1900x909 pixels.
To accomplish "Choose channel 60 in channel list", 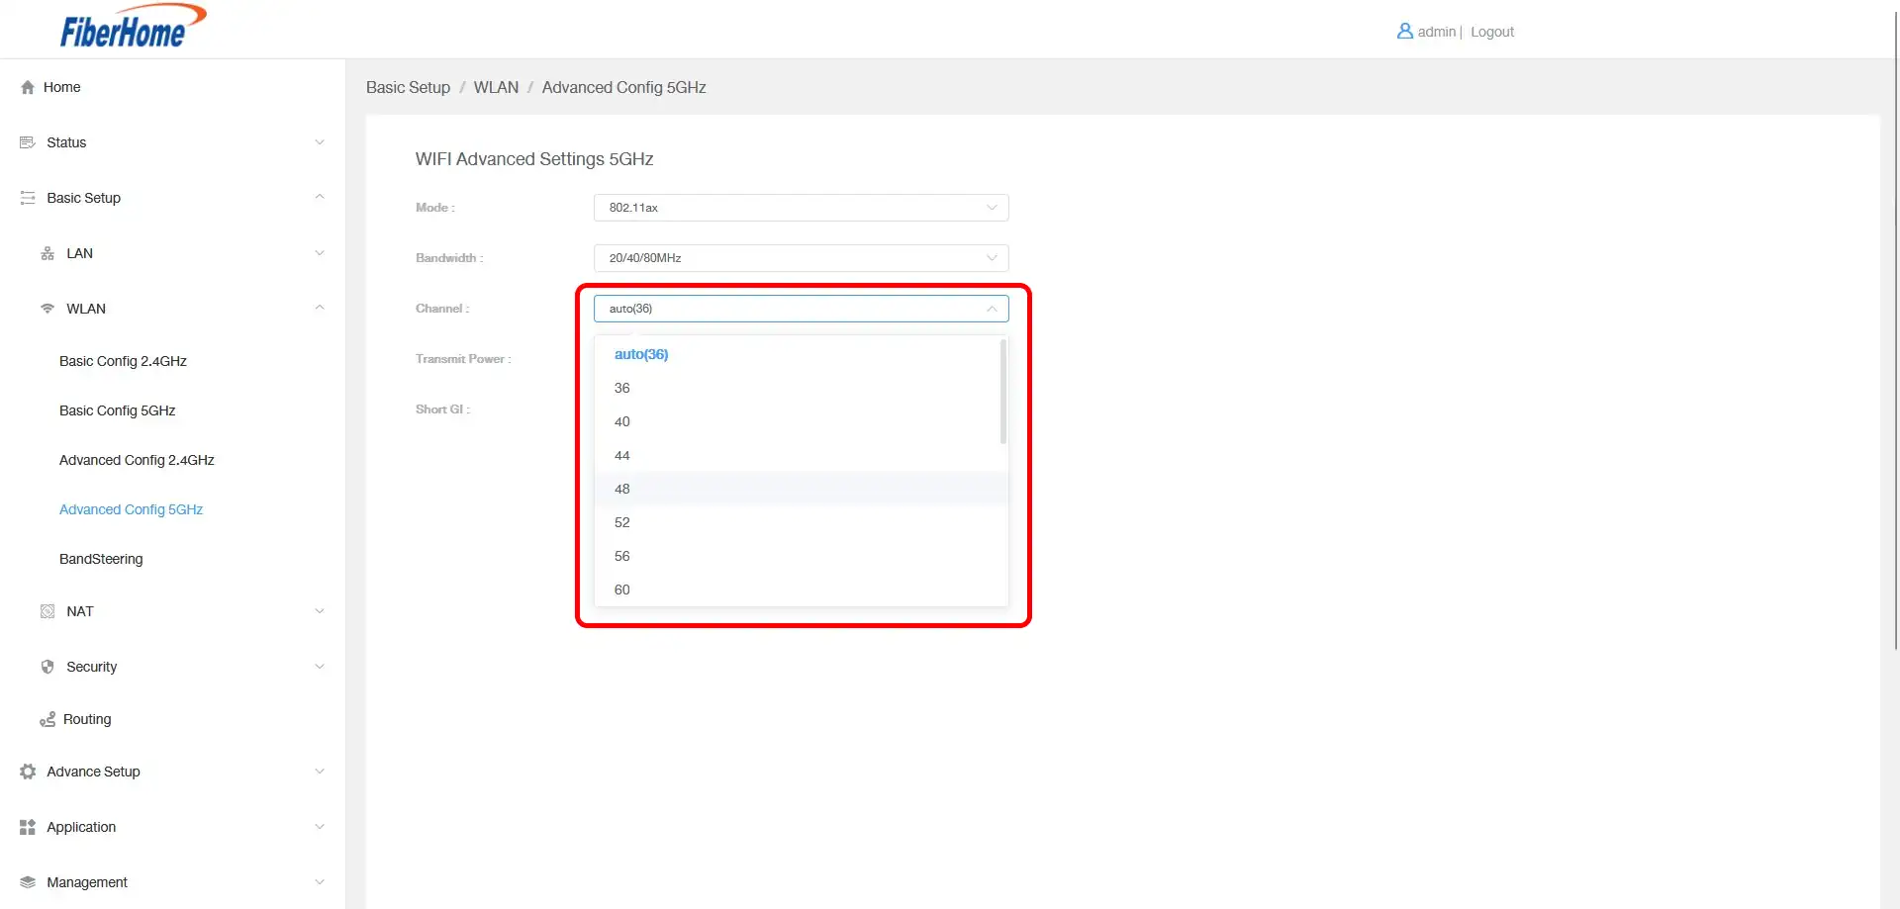I will (622, 590).
